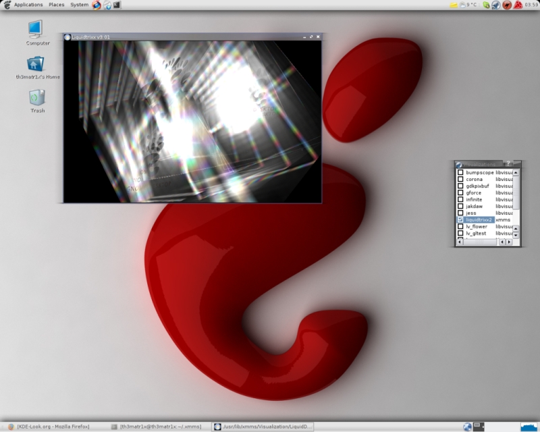Maximize the Liquidtrixx v3.01 window

click(x=311, y=36)
